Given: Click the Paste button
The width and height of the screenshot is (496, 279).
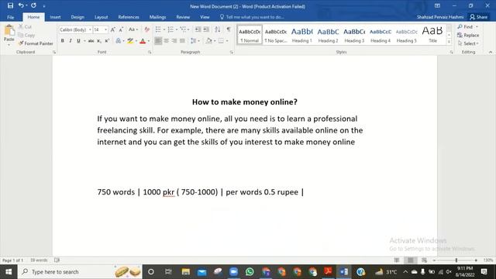Looking at the screenshot, I should [x=9, y=34].
